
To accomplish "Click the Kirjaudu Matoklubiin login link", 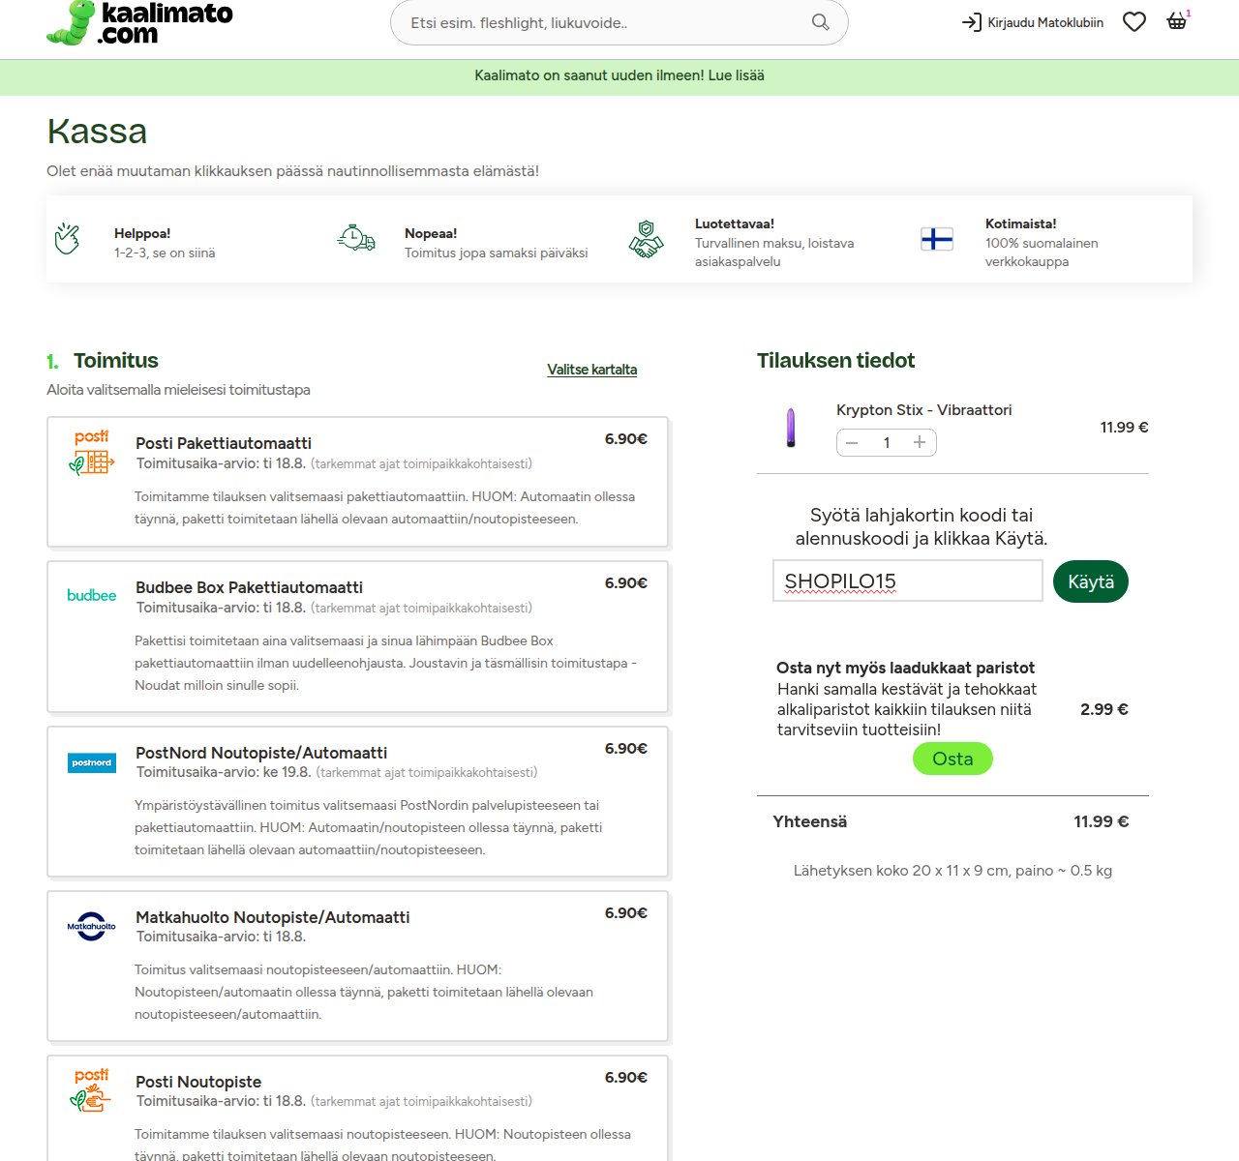I will click(x=1032, y=22).
